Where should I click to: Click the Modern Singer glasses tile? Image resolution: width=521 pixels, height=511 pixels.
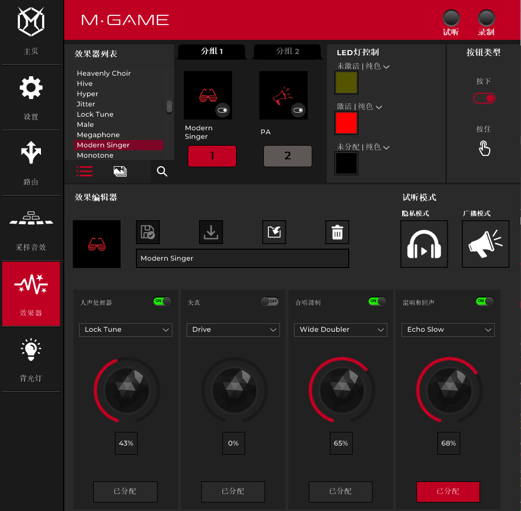coord(208,95)
